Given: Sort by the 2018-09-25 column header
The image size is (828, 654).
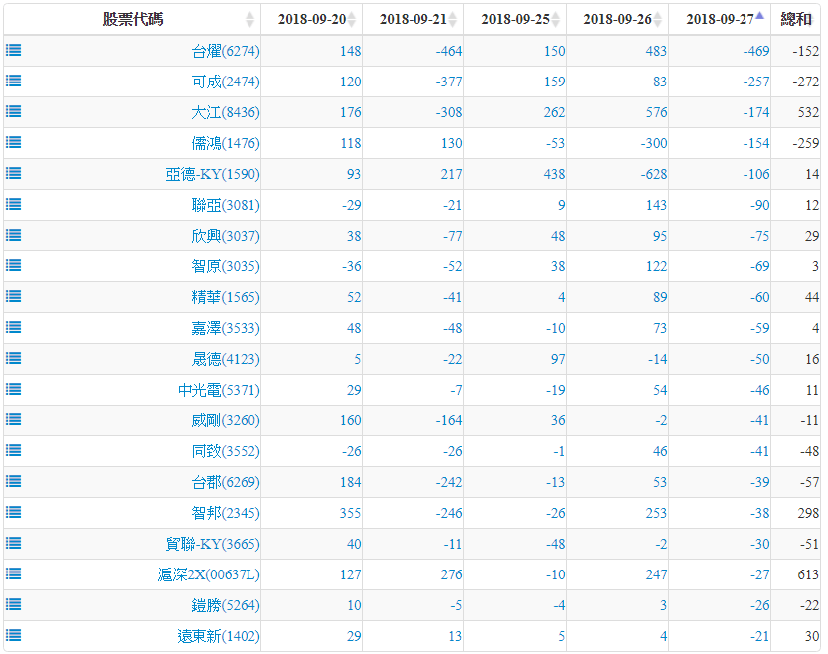Looking at the screenshot, I should (x=514, y=19).
